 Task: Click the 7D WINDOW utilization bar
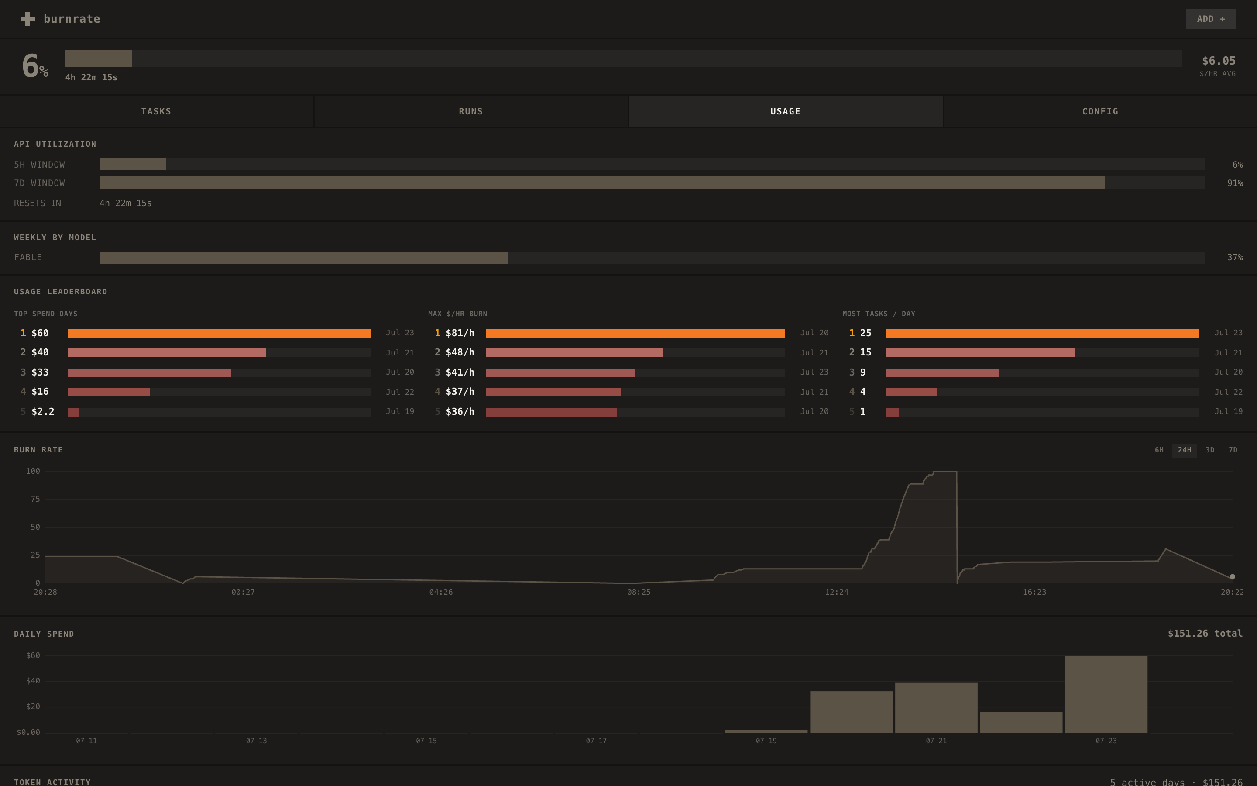[652, 183]
